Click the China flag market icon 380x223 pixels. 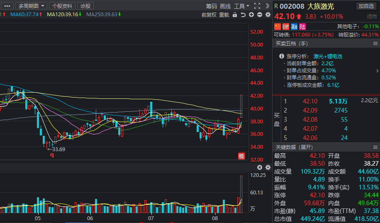(x=278, y=26)
